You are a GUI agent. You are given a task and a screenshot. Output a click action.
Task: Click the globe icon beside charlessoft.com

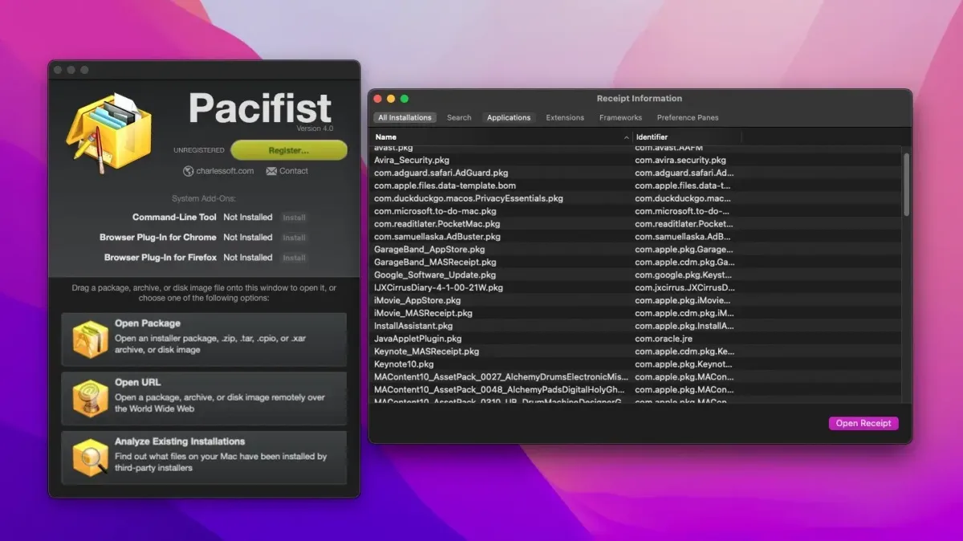pyautogui.click(x=188, y=171)
